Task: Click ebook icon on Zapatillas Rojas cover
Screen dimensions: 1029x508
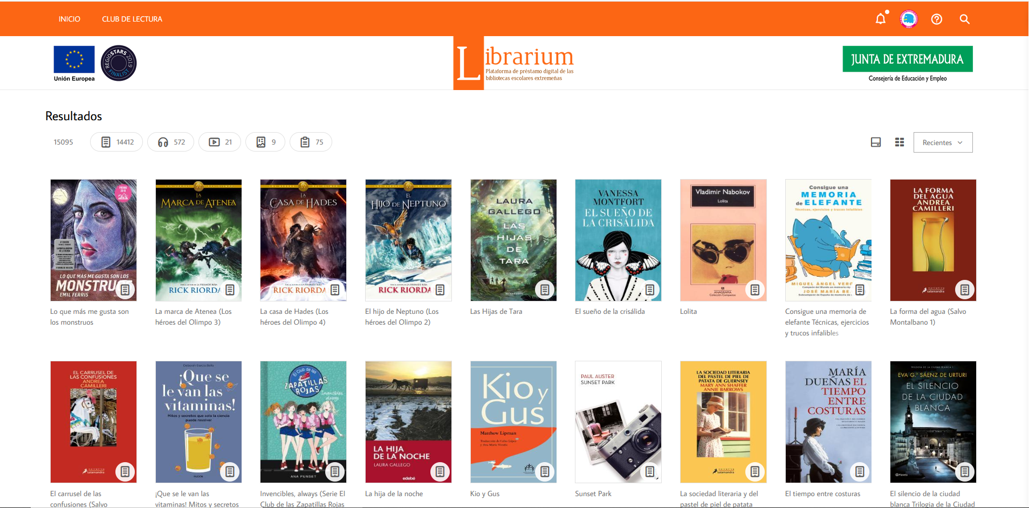Action: (335, 472)
